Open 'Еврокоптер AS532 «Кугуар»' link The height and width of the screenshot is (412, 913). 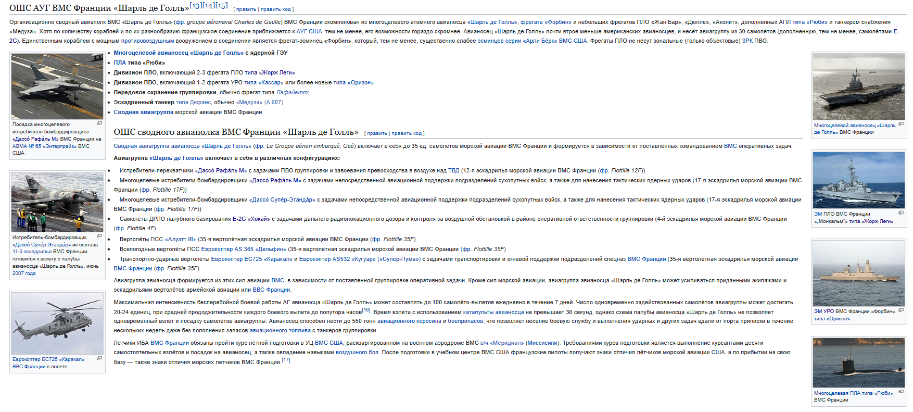(337, 259)
